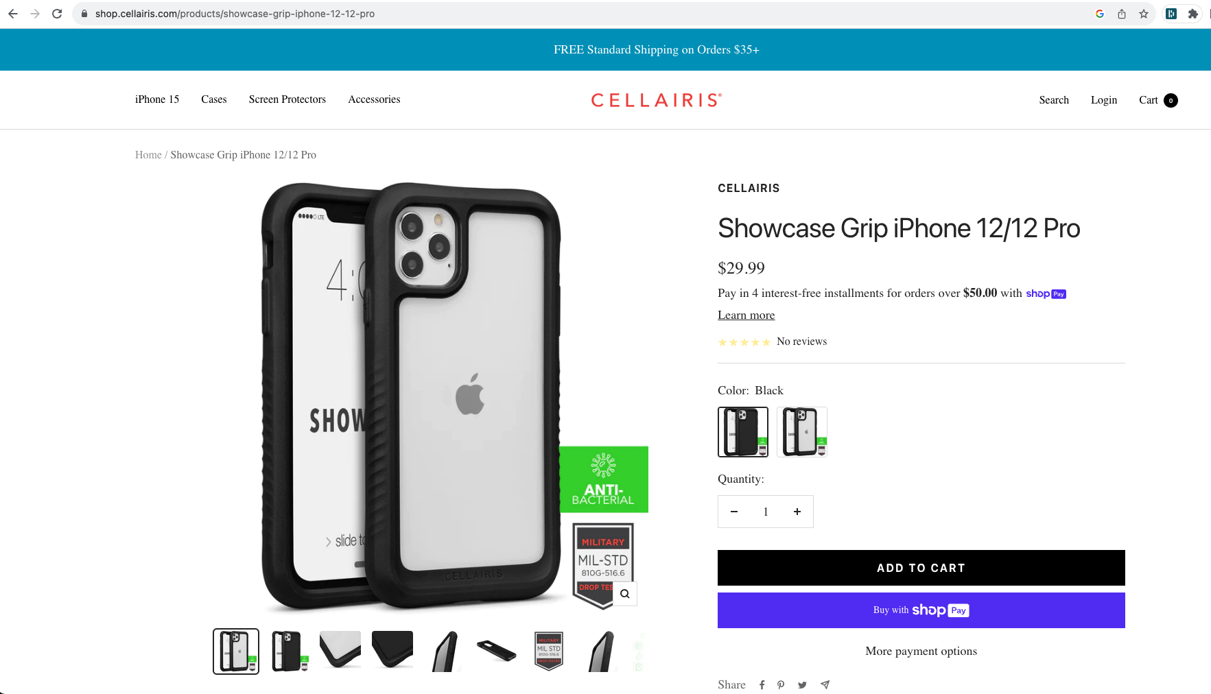Open the Cases navigation menu
The image size is (1211, 694).
213,99
